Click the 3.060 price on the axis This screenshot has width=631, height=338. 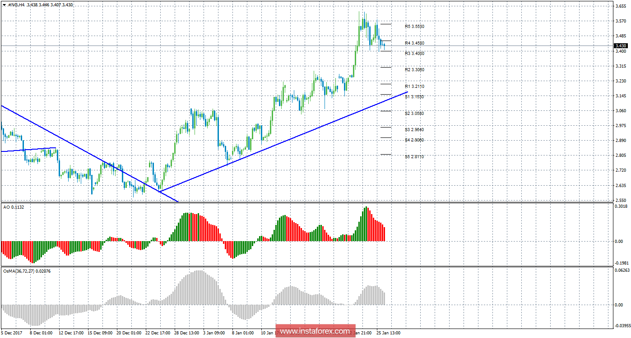coord(620,111)
